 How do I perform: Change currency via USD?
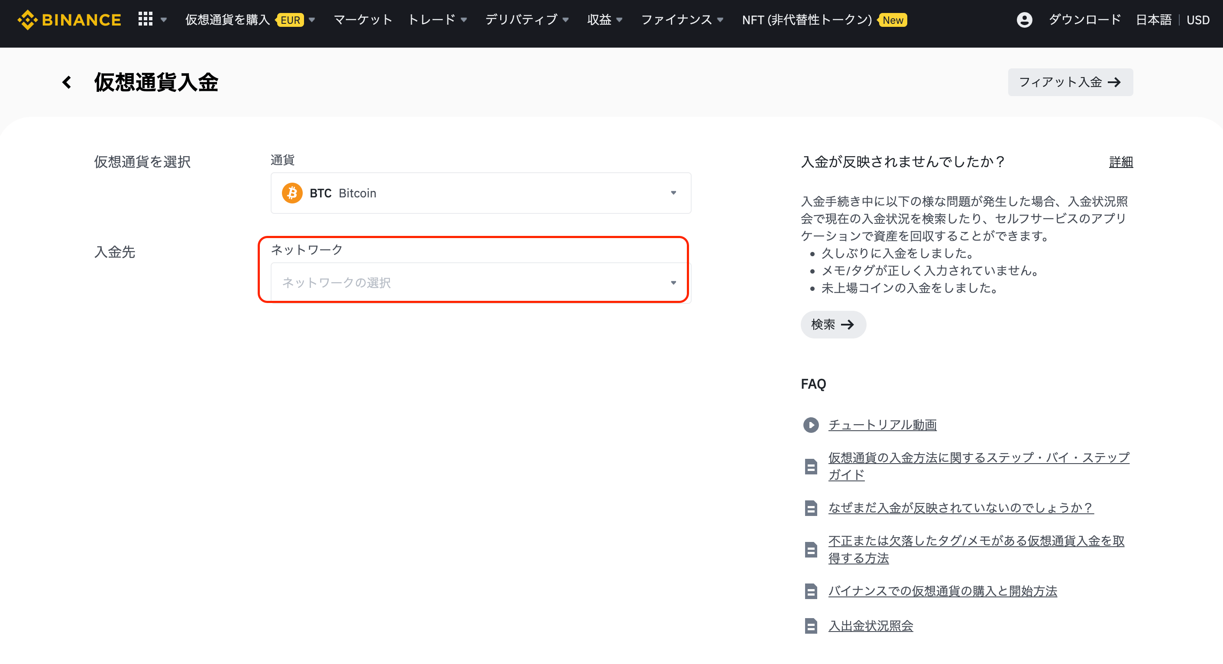click(1198, 20)
